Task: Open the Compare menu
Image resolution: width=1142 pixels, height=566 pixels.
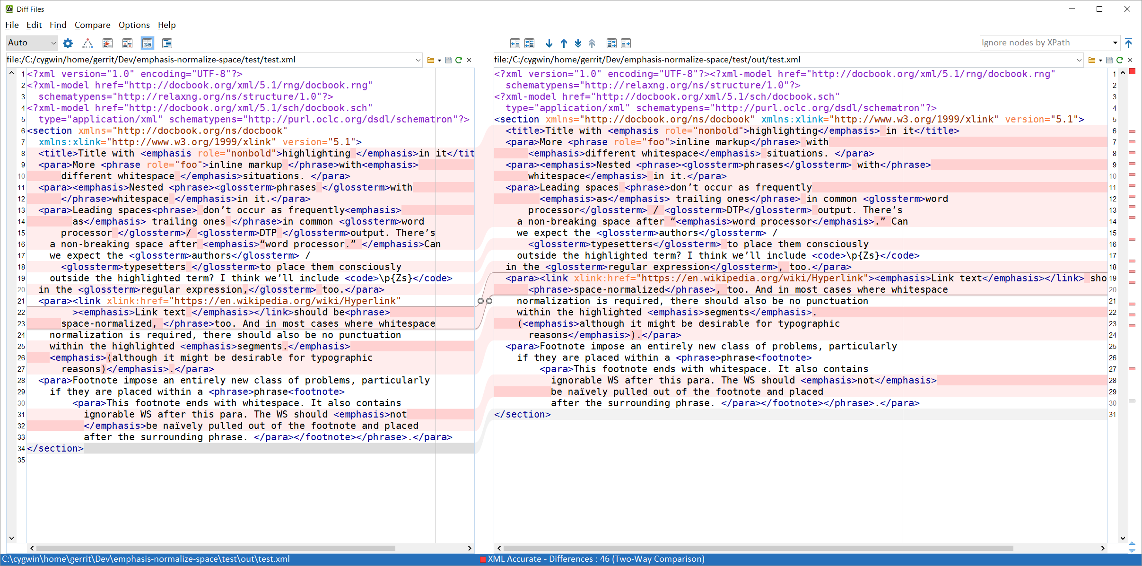Action: 92,25
